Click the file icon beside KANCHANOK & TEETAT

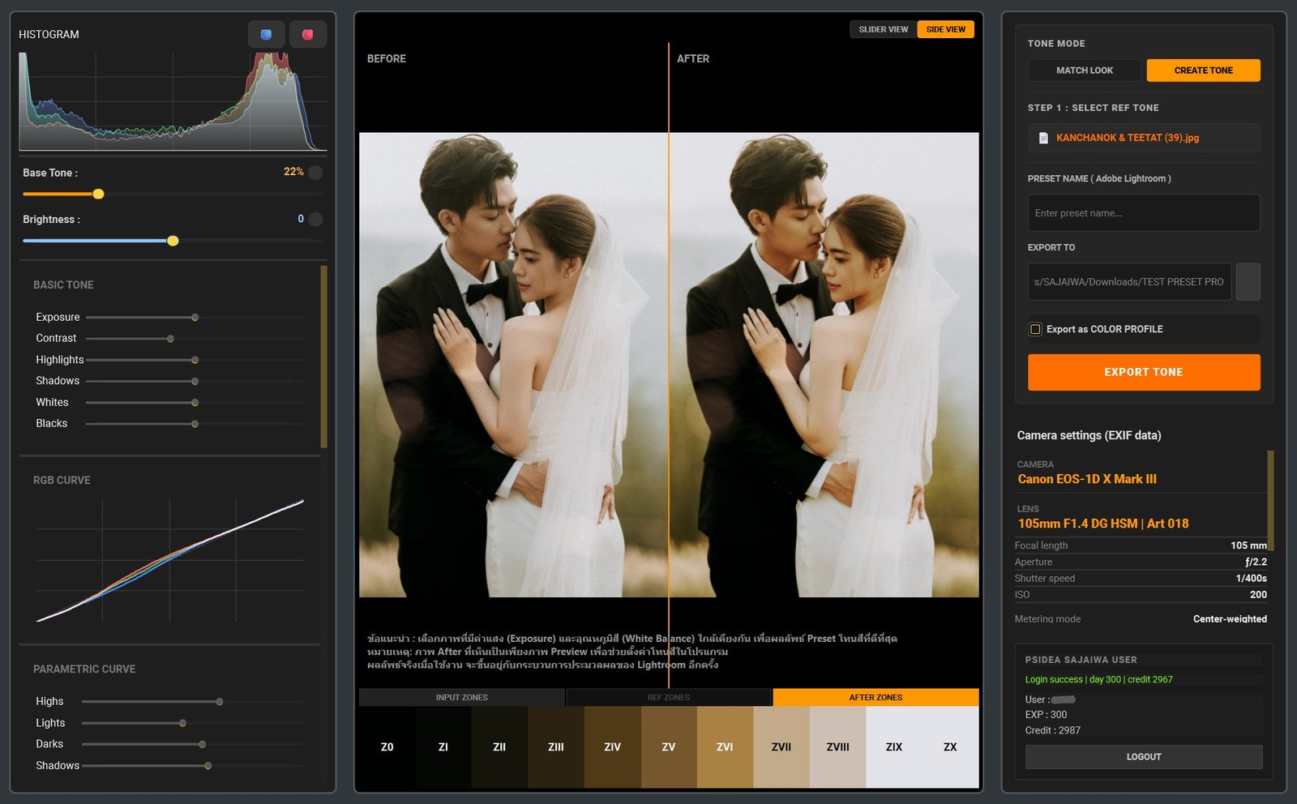coord(1046,138)
